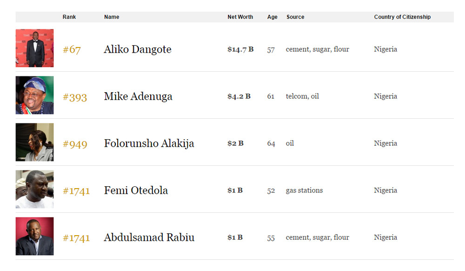Click Abdulsamad Rabiu's portrait photo
This screenshot has width=465, height=271.
pos(35,236)
